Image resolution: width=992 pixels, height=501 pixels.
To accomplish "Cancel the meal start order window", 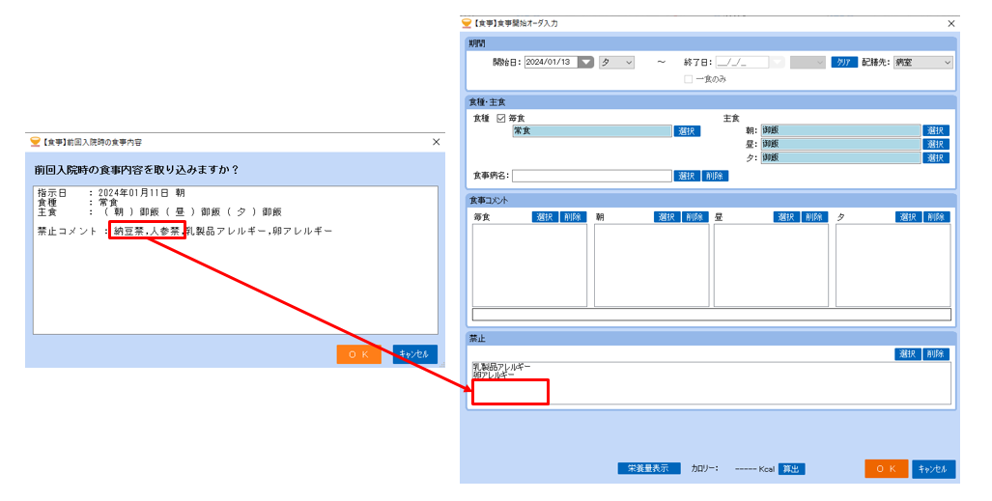I will point(934,469).
